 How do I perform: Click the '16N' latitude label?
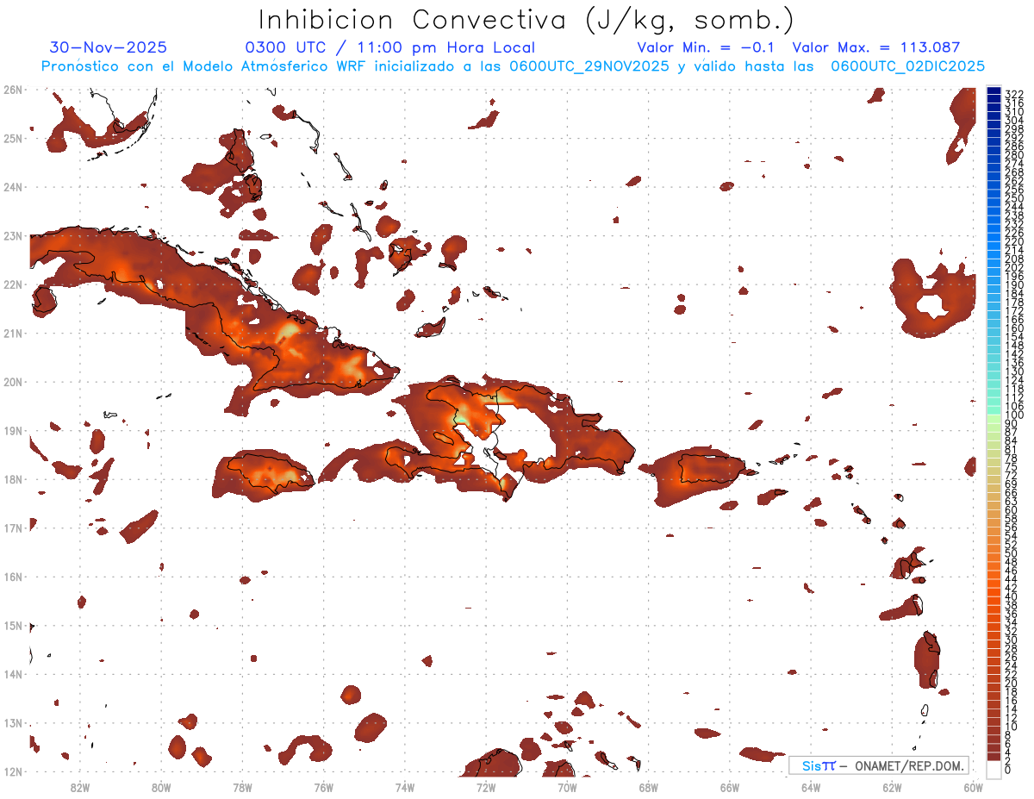[13, 577]
